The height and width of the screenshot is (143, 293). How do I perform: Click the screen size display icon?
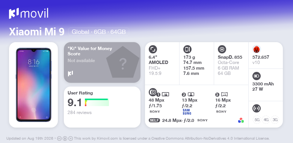[153, 49]
